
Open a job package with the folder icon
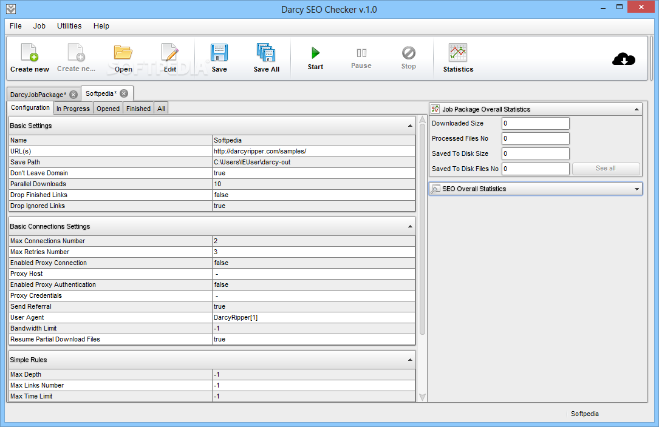point(123,53)
